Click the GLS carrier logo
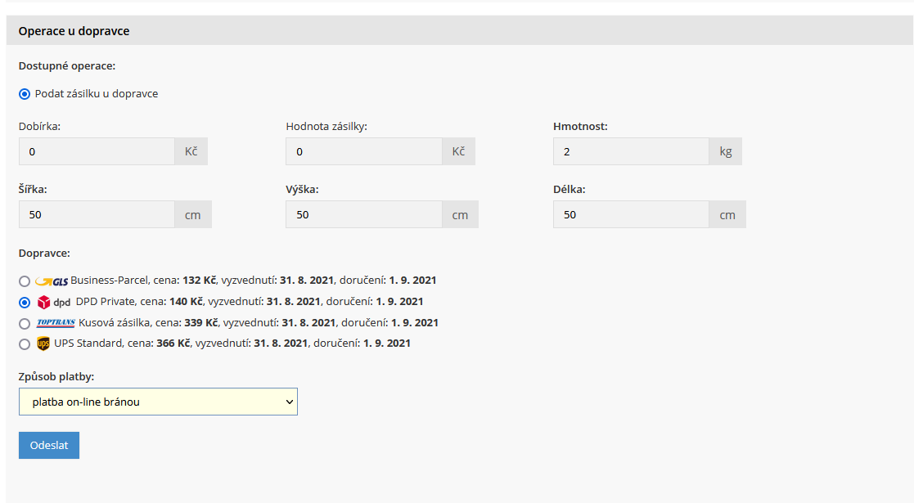Image resolution: width=923 pixels, height=503 pixels. click(x=52, y=281)
